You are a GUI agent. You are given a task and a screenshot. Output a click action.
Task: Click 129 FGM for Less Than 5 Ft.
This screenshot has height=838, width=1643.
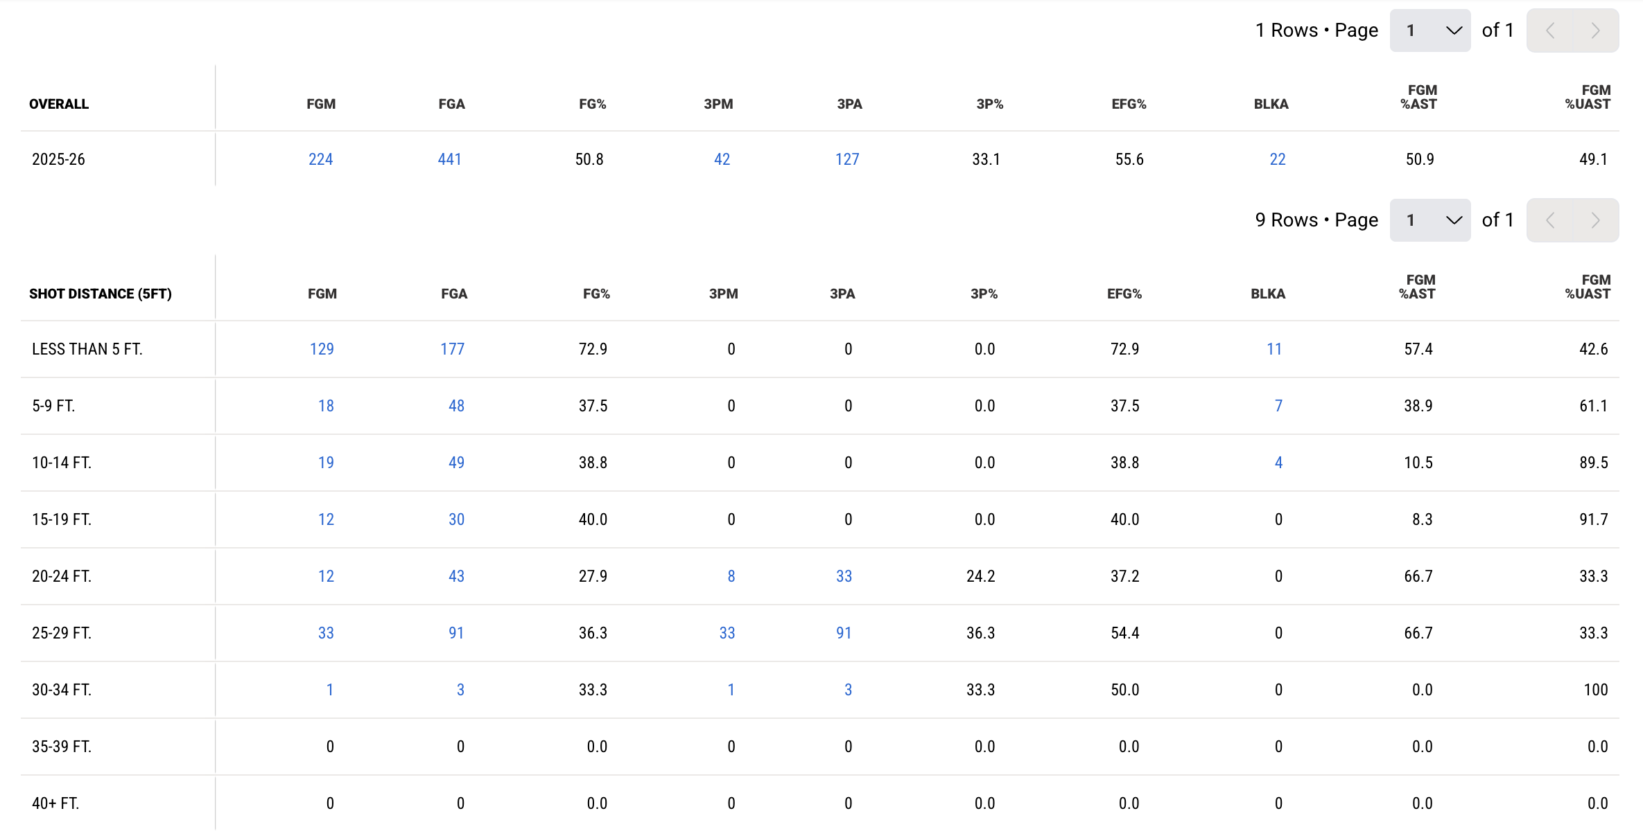point(322,349)
